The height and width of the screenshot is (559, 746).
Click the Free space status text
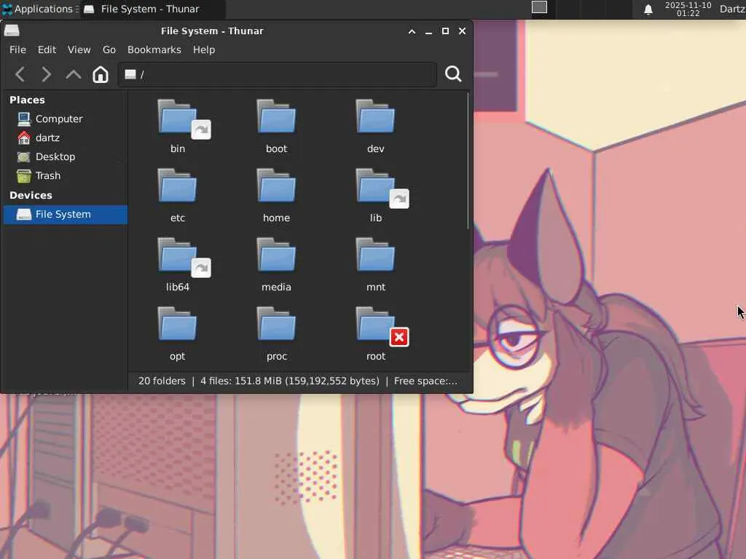[425, 381]
